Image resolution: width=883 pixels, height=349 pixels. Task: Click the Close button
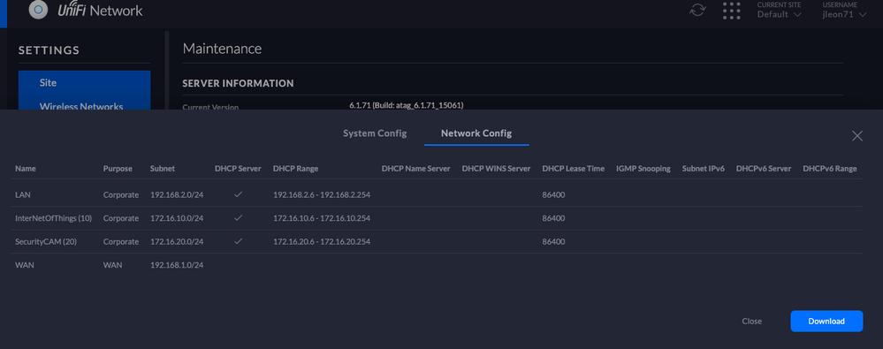[x=752, y=322]
